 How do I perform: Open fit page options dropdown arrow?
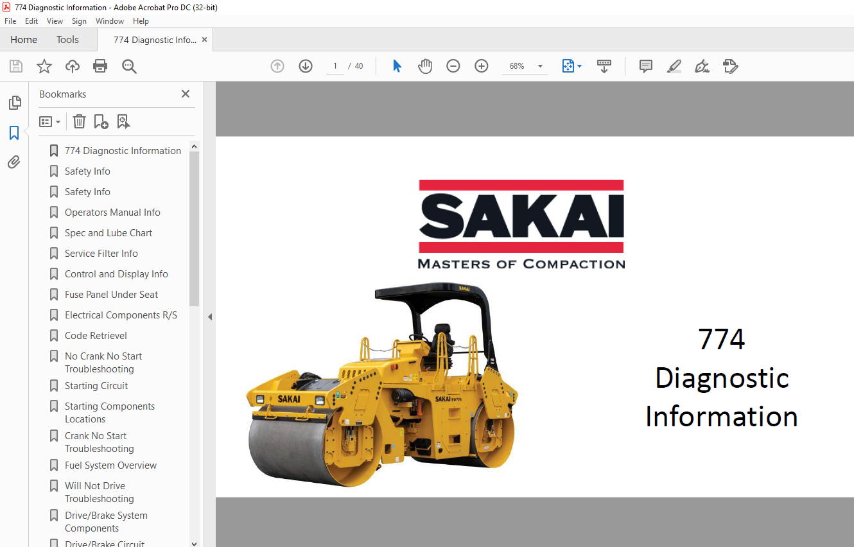pyautogui.click(x=579, y=66)
